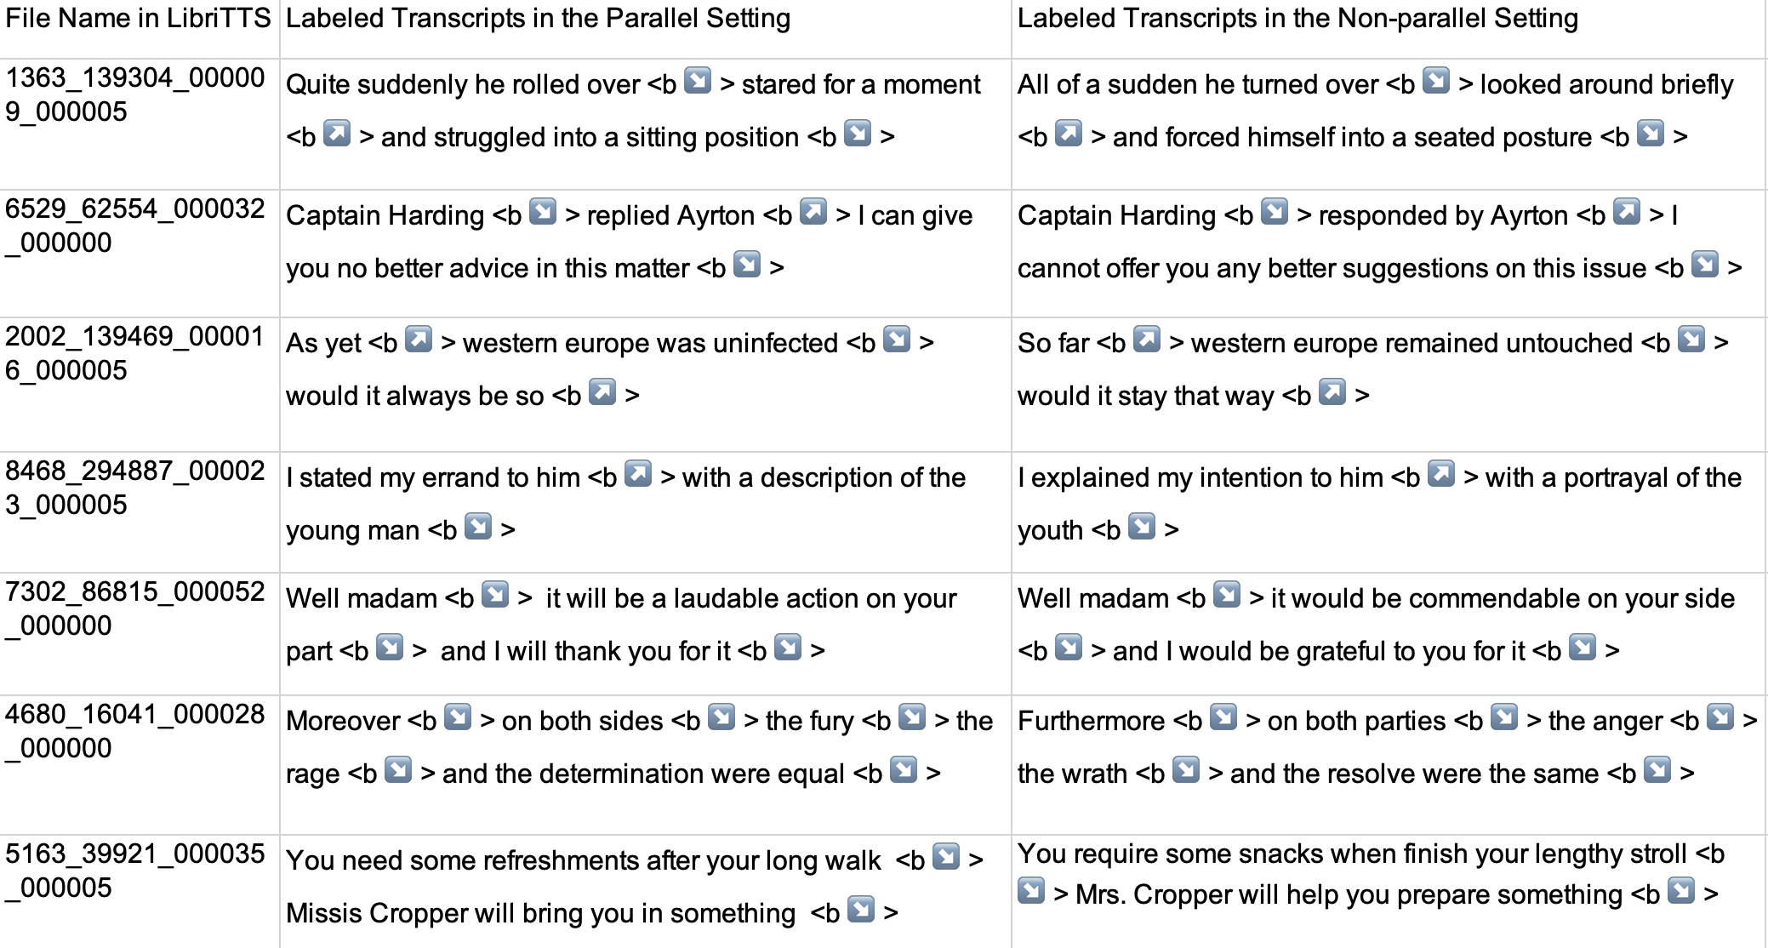Click down-arrow icon right after "Furthermore"
Image resolution: width=1768 pixels, height=948 pixels.
click(x=1223, y=717)
